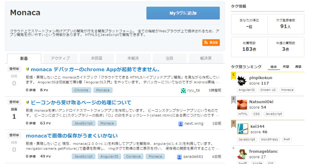Open the 注目 tab
317x164 pixels.
pyautogui.click(x=169, y=58)
